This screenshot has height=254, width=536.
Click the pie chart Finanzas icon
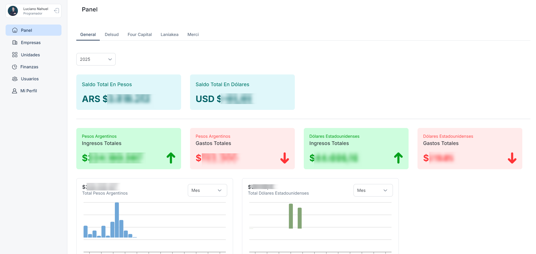15,67
